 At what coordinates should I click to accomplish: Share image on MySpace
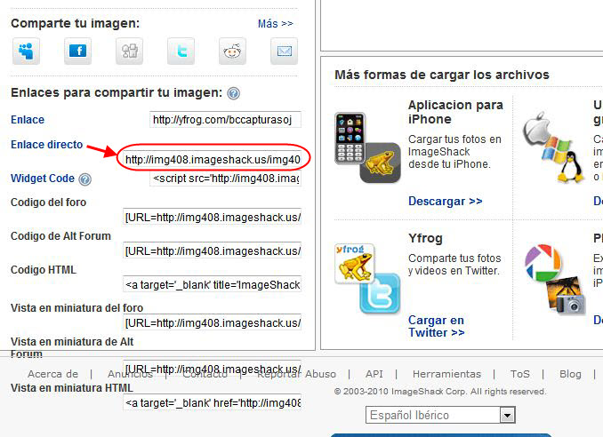[25, 52]
